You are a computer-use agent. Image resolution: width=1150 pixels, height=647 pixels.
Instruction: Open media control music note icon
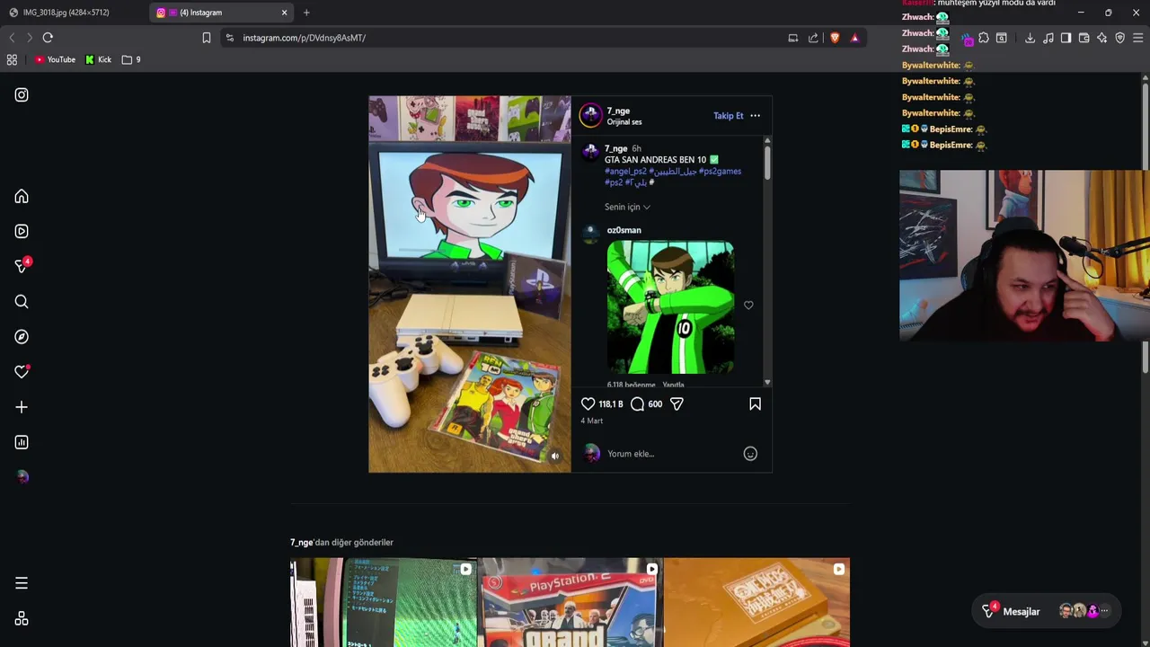click(1048, 38)
